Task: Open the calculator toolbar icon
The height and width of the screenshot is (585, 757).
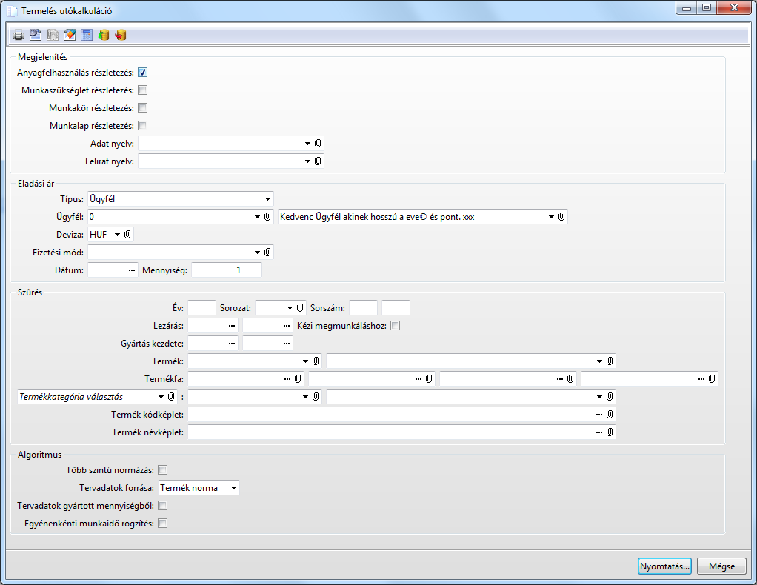Action: 87,35
